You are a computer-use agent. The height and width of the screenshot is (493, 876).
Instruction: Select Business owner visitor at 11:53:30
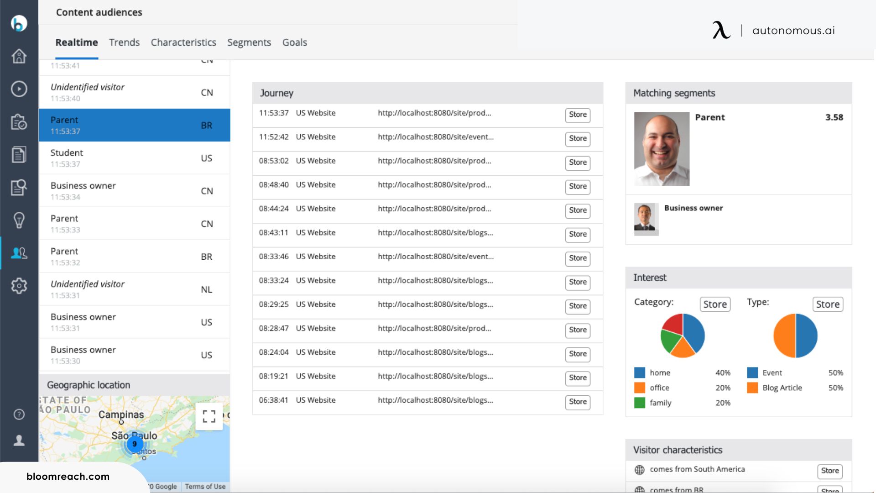tap(135, 355)
